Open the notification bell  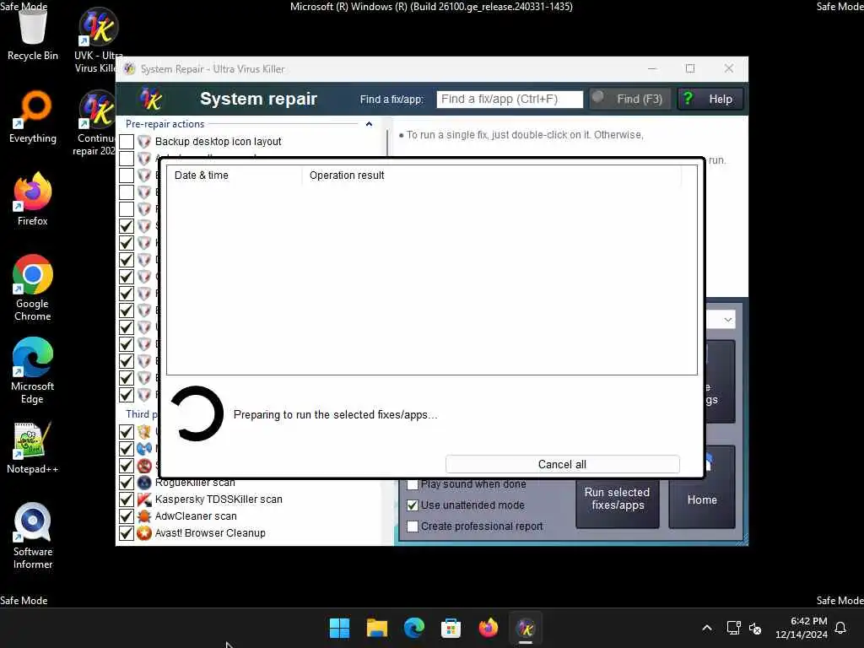(x=840, y=628)
